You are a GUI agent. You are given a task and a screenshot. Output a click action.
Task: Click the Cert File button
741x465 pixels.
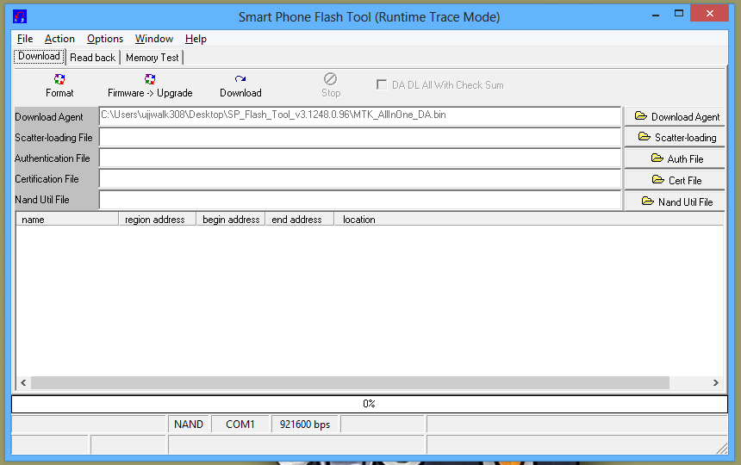coord(675,180)
